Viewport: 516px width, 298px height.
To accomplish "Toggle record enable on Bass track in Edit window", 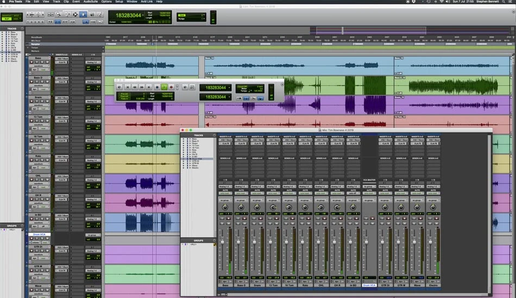I will pos(32,62).
